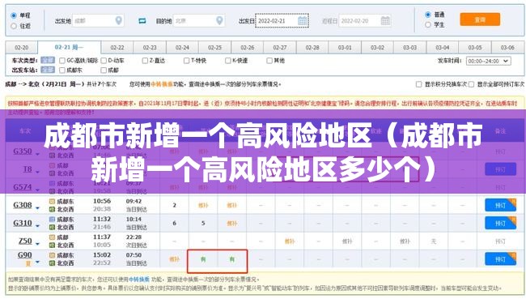The height and width of the screenshot is (303, 526).
Task: Focus the 出发日 2022-02-21 date field
Action: (x=282, y=21)
